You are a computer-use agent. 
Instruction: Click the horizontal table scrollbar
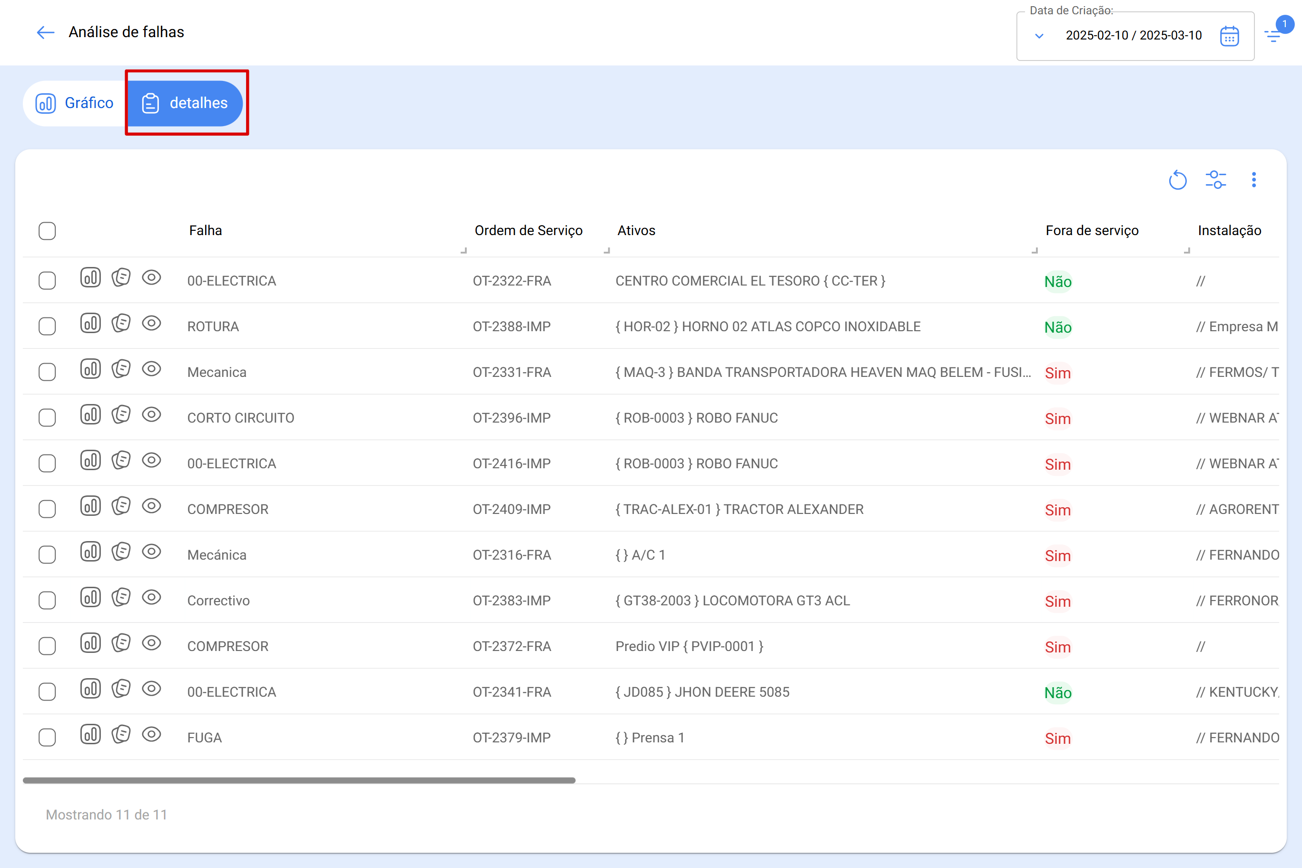pos(299,780)
